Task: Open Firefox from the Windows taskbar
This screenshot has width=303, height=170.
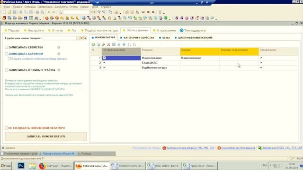Action: (42, 166)
